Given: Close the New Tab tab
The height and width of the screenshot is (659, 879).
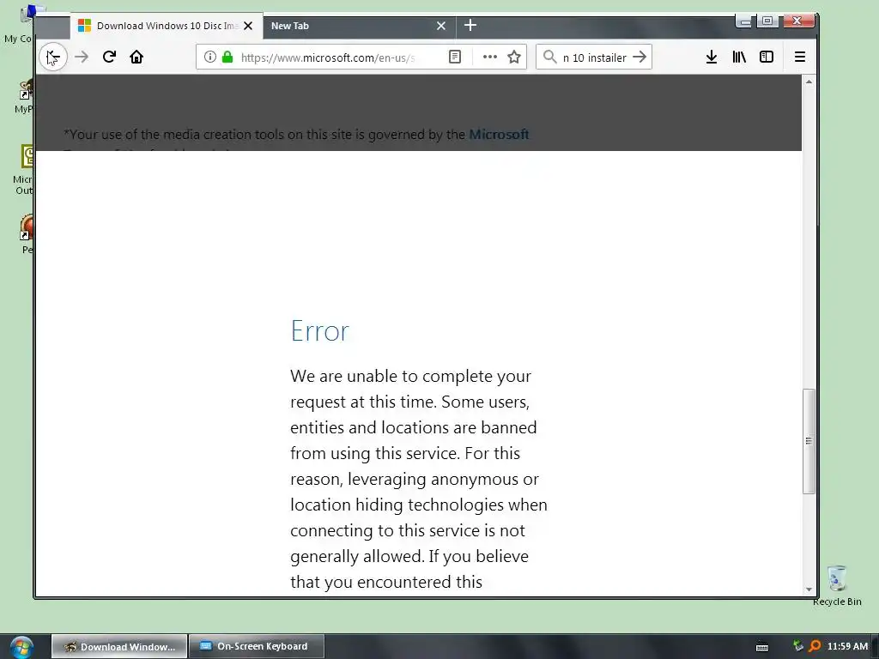Looking at the screenshot, I should [441, 26].
